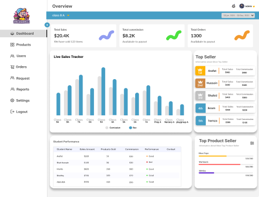Click the Live Sales Tracker title
The image size is (259, 197).
coord(69,57)
